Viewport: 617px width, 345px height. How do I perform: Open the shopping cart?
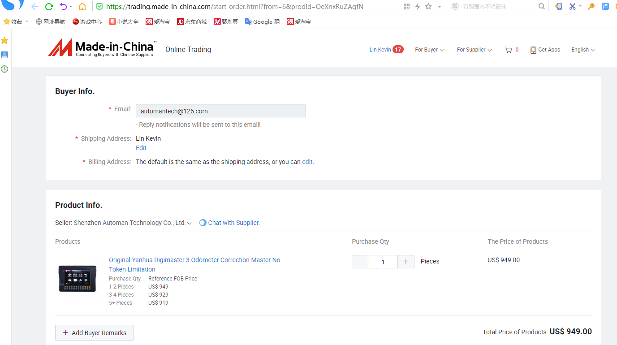(x=511, y=50)
